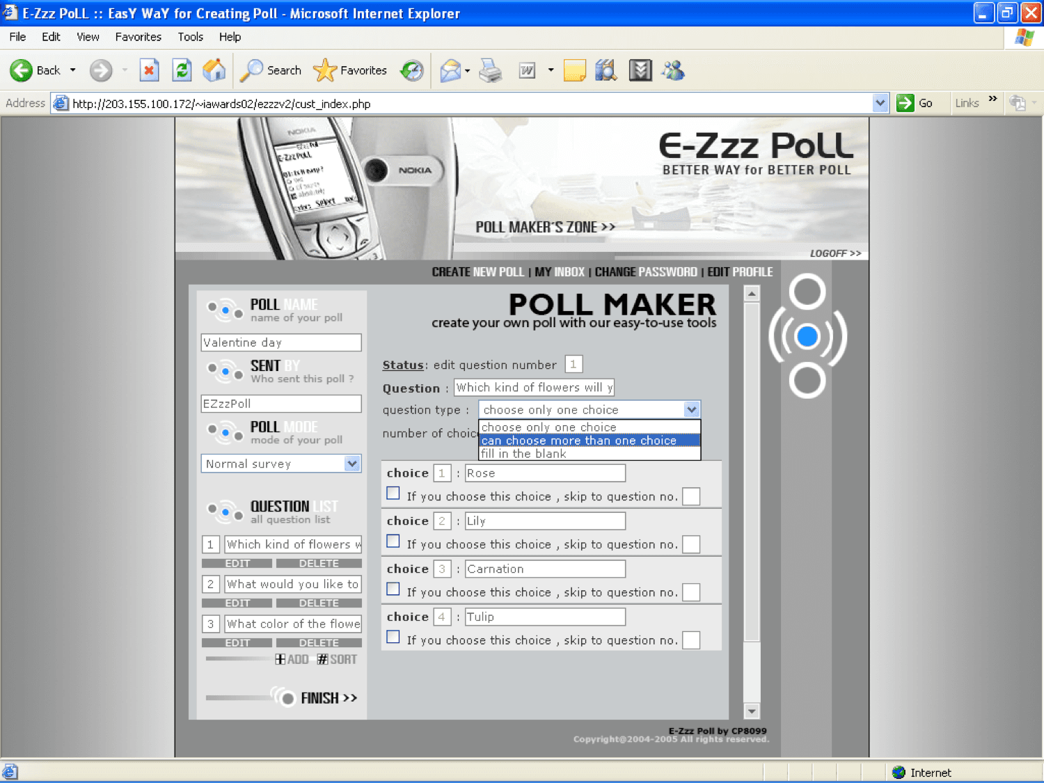This screenshot has height=783, width=1044.
Task: Click the scrollbar down arrow of Poll Maker
Action: tap(752, 712)
